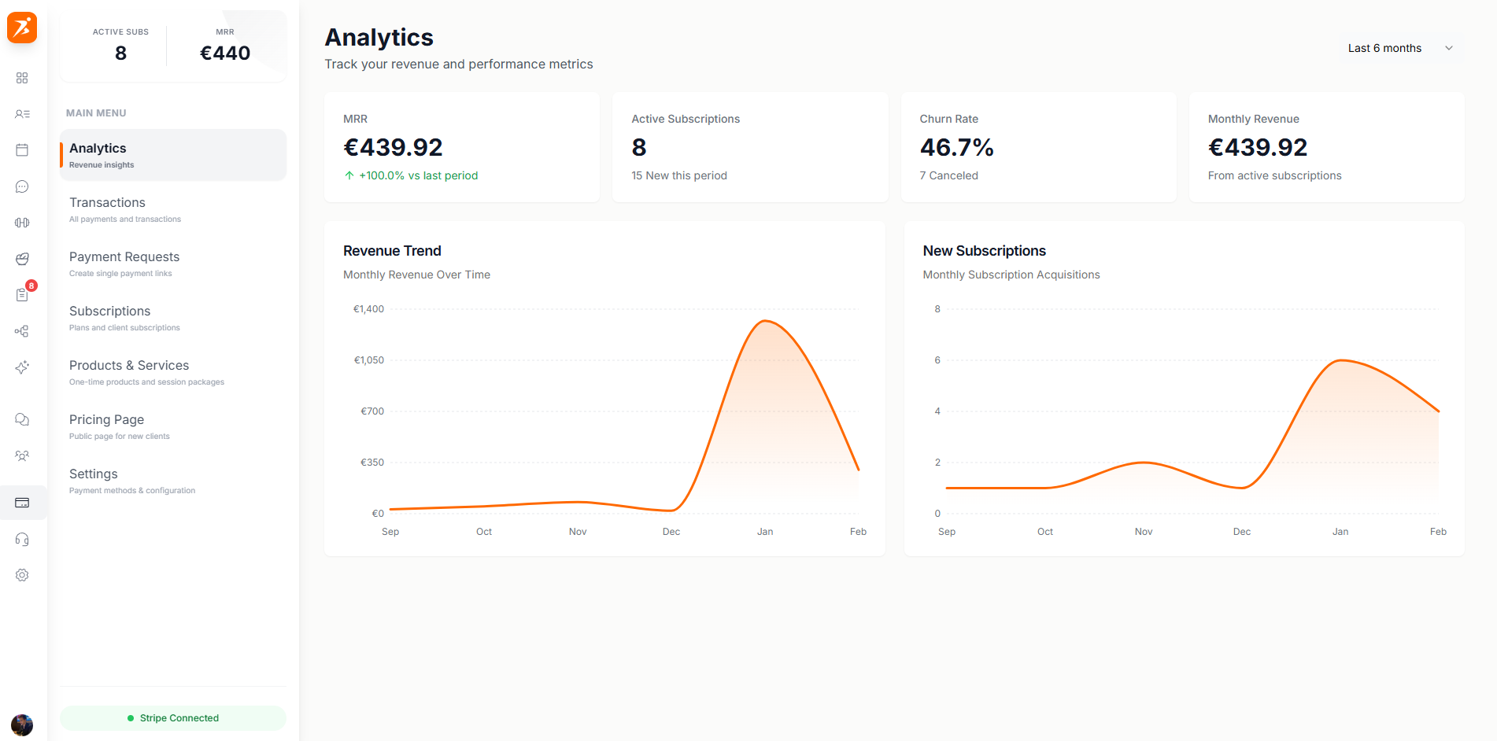The width and height of the screenshot is (1497, 741).
Task: Select the chat bubble icon in the sidebar
Action: pyautogui.click(x=22, y=186)
